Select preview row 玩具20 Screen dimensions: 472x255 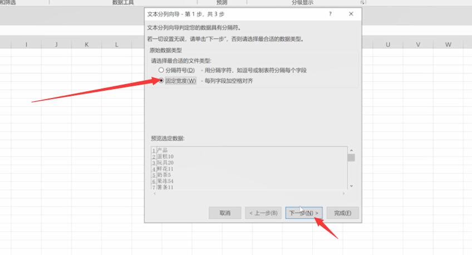165,163
